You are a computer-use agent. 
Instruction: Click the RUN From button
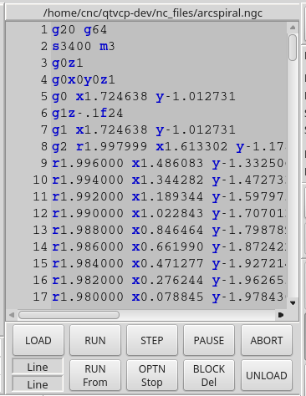pyautogui.click(x=95, y=375)
